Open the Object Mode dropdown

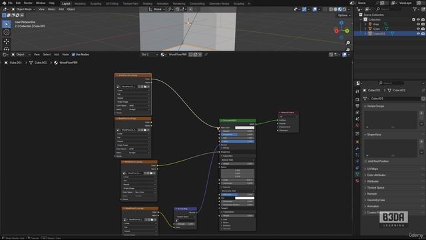tap(23, 9)
